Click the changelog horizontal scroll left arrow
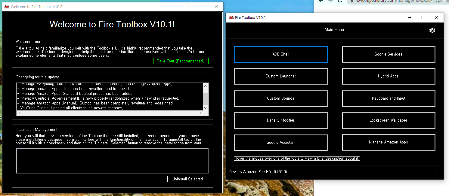Viewport: 449px width, 196px height. click(19, 113)
